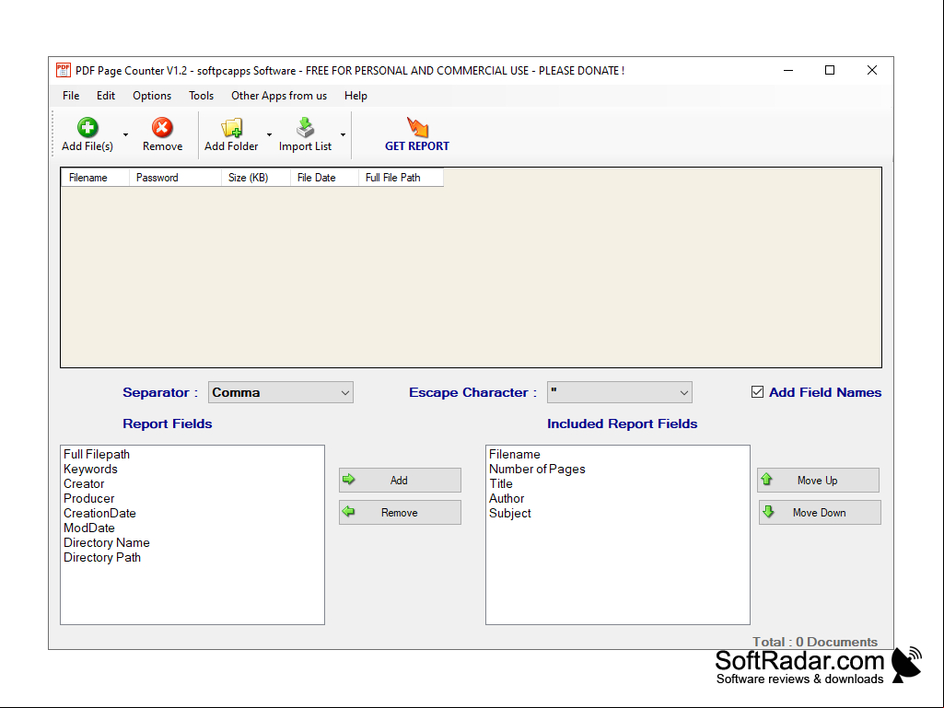The image size is (944, 708).
Task: Click the Import List icon
Action: [x=305, y=127]
